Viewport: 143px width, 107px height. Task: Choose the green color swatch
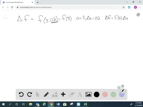coord(113,95)
